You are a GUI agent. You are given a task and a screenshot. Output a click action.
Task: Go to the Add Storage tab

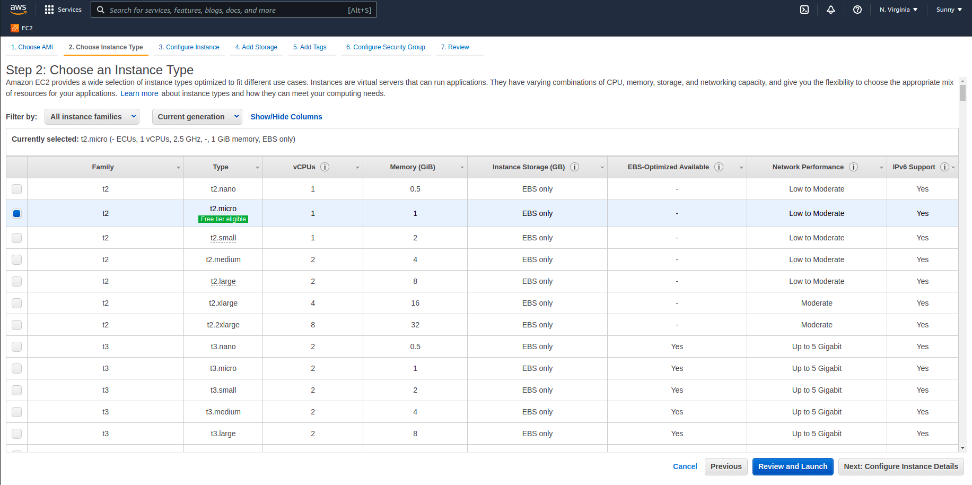point(256,47)
